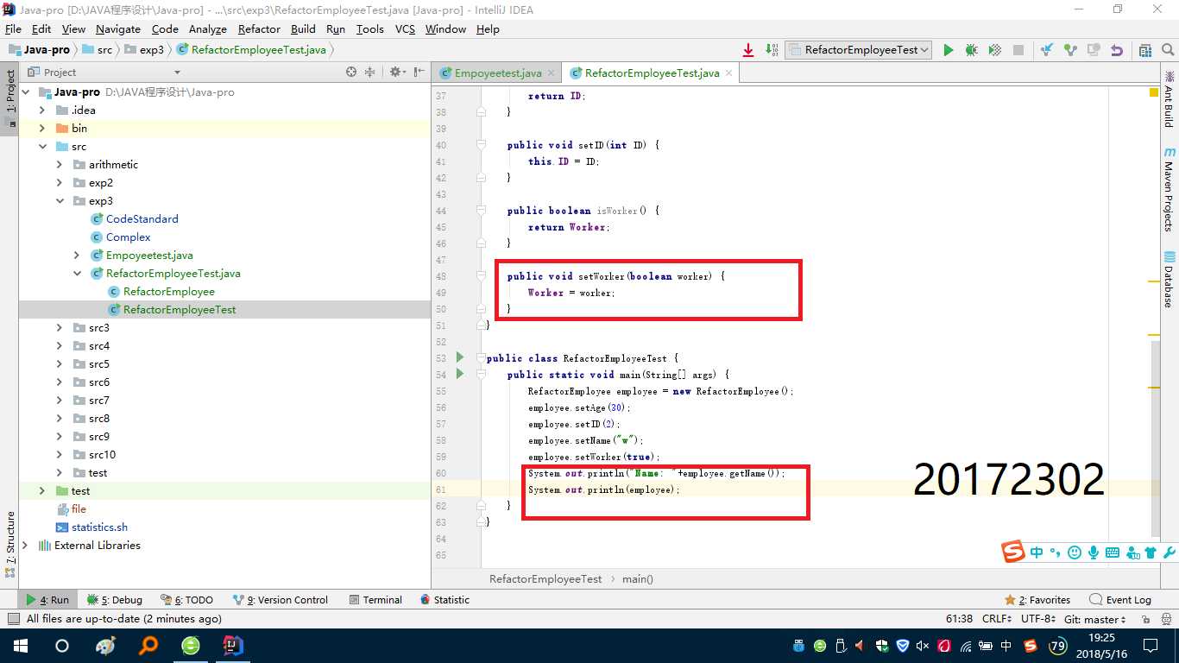Run RefactorEmployeeTest with the green play button
The image size is (1179, 663).
949,50
